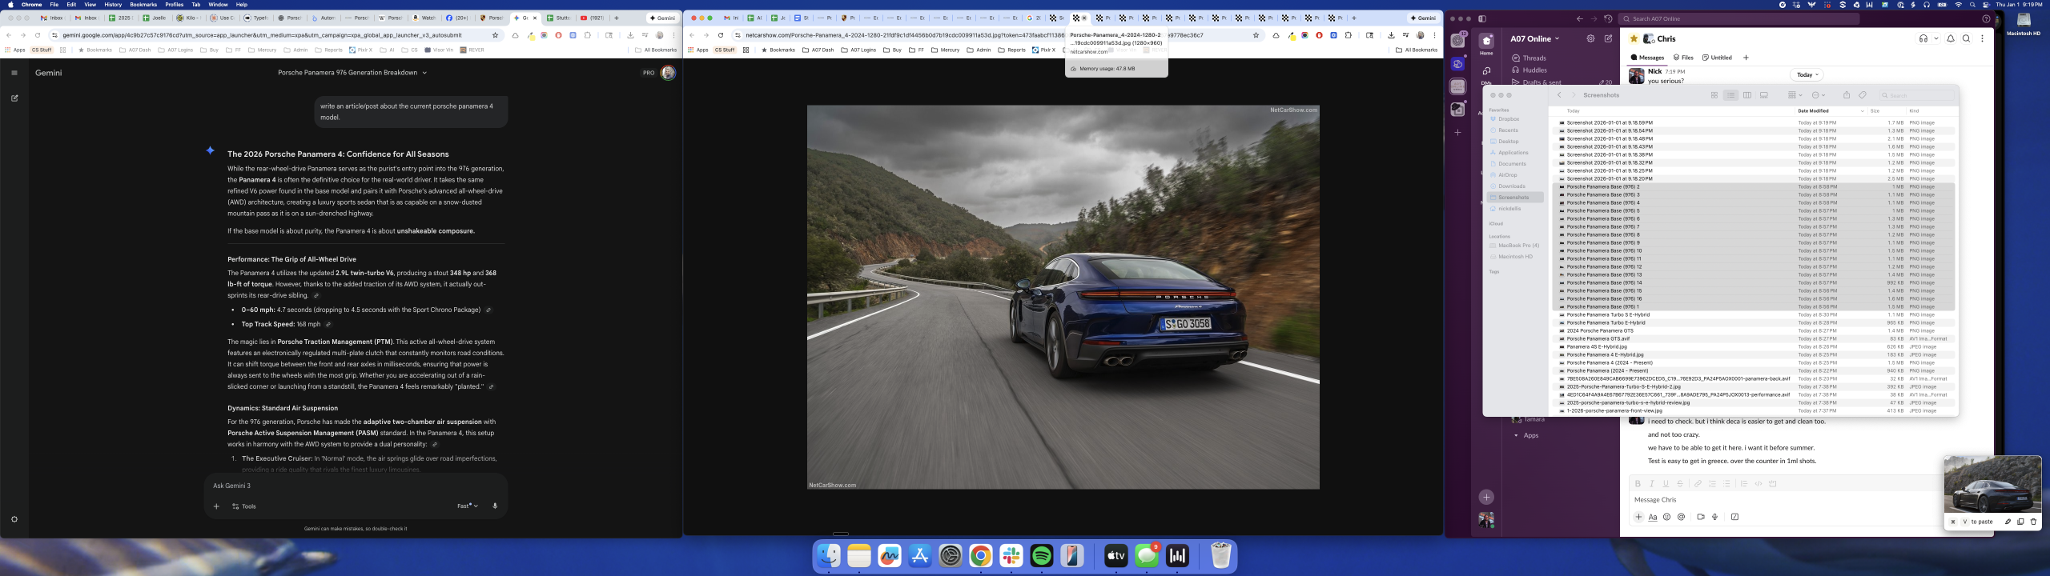Switch to the Files tab in Slack
This screenshot has height=576, width=2050.
tap(1683, 58)
